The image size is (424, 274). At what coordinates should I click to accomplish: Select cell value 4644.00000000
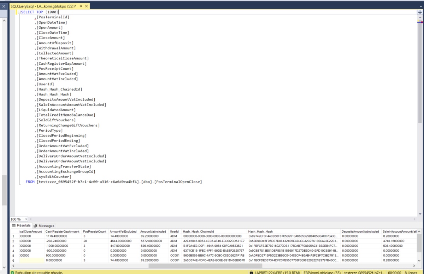pyautogui.click(x=123, y=241)
